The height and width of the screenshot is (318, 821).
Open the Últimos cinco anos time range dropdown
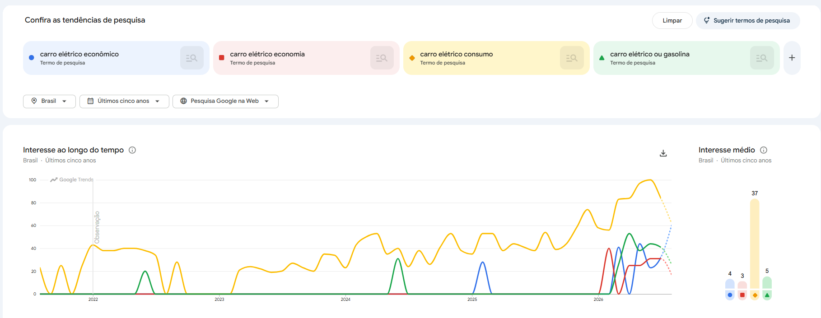point(124,101)
